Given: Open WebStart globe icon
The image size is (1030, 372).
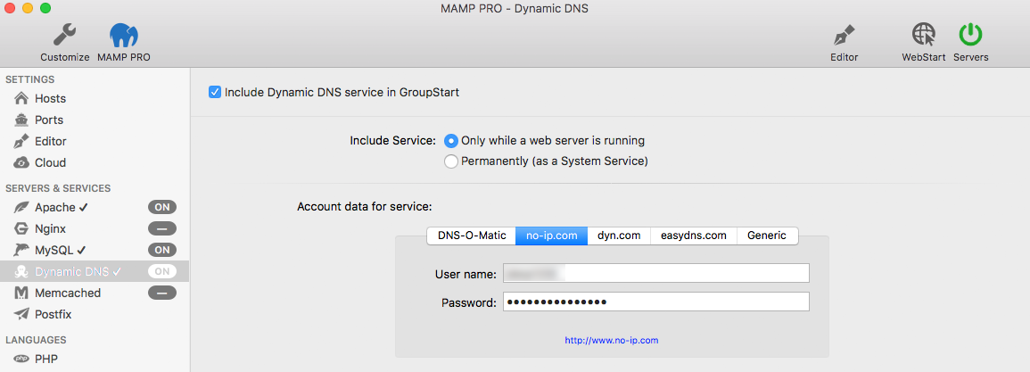Looking at the screenshot, I should point(924,35).
